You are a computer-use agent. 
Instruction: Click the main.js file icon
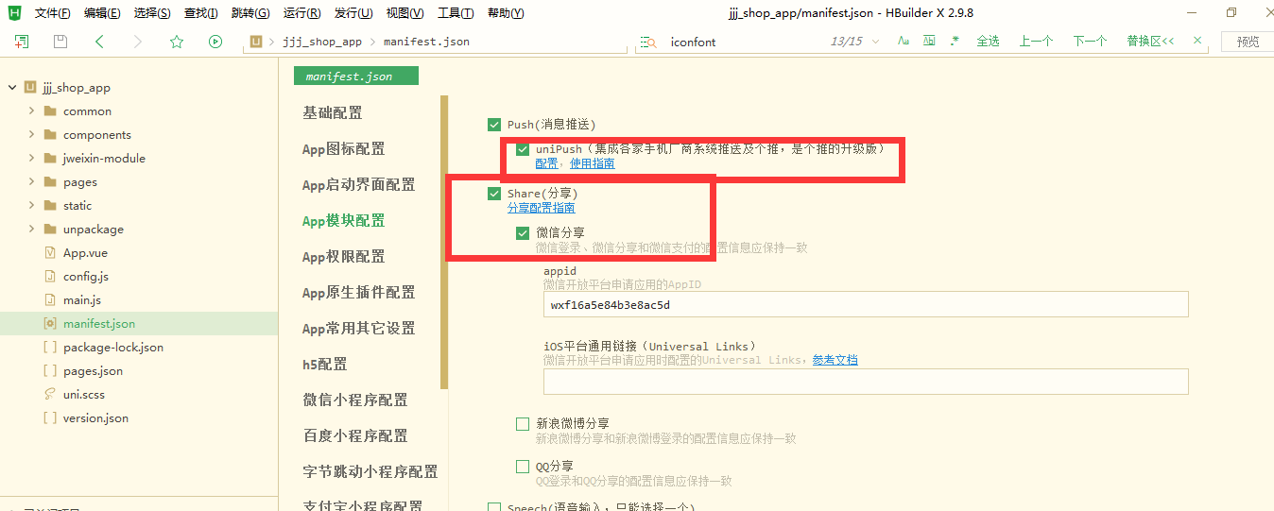[x=50, y=300]
